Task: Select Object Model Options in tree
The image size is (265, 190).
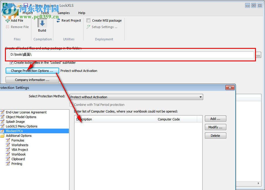Action: coord(21,117)
